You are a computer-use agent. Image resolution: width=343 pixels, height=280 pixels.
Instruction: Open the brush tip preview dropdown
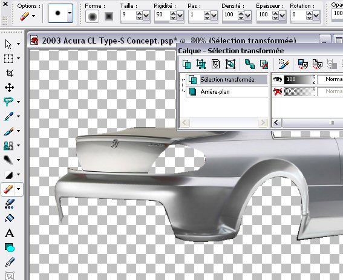pyautogui.click(x=70, y=13)
